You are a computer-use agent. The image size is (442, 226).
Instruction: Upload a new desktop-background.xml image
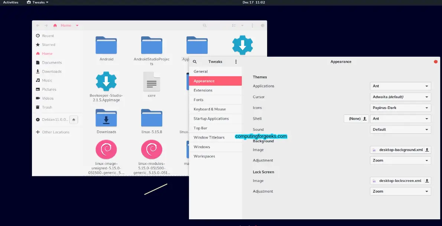click(427, 150)
